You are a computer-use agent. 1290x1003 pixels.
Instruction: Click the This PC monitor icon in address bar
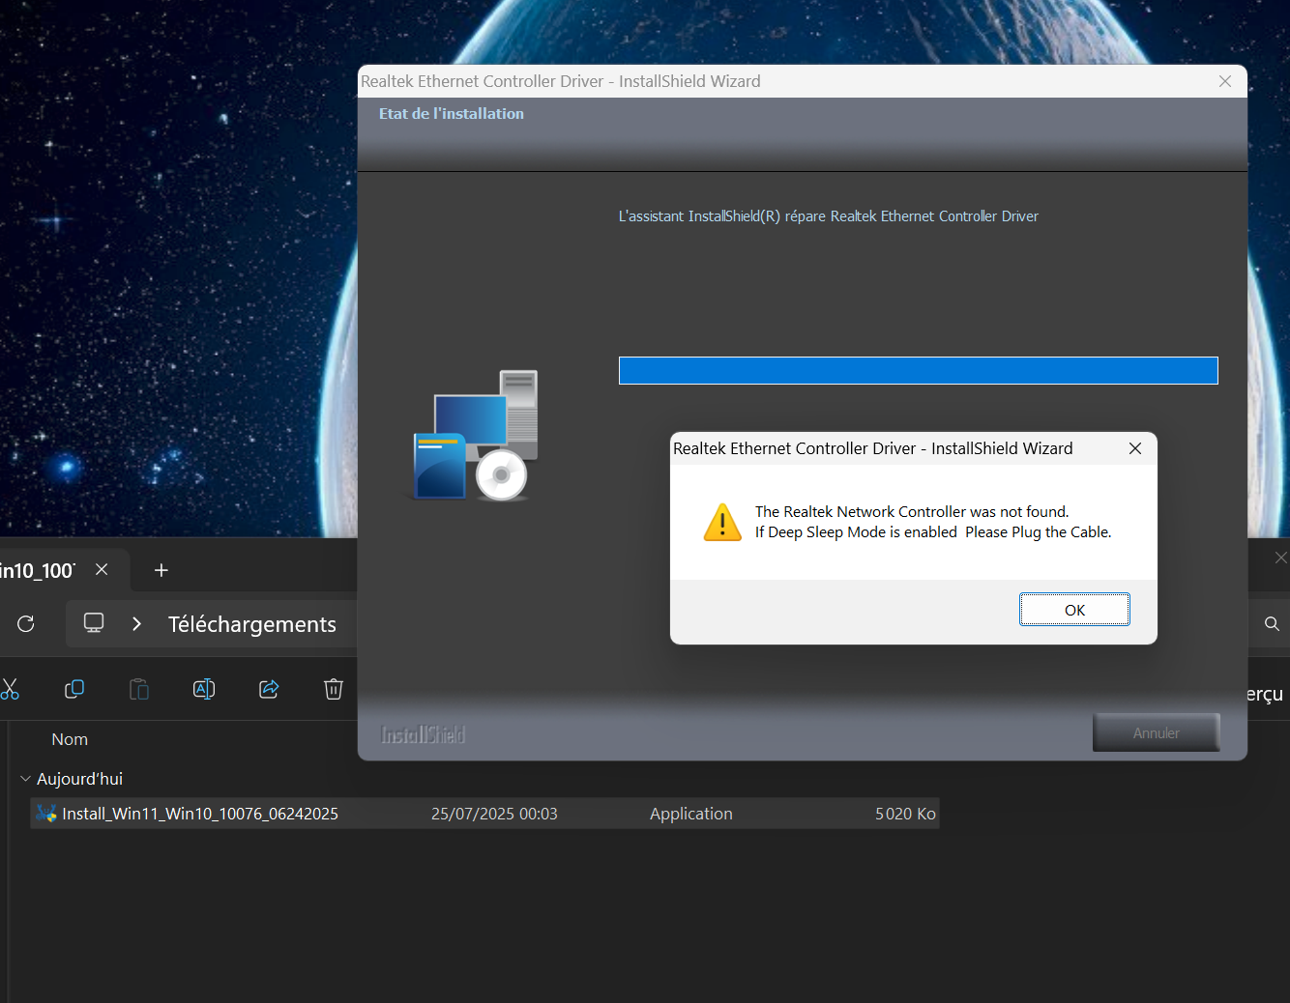[94, 623]
